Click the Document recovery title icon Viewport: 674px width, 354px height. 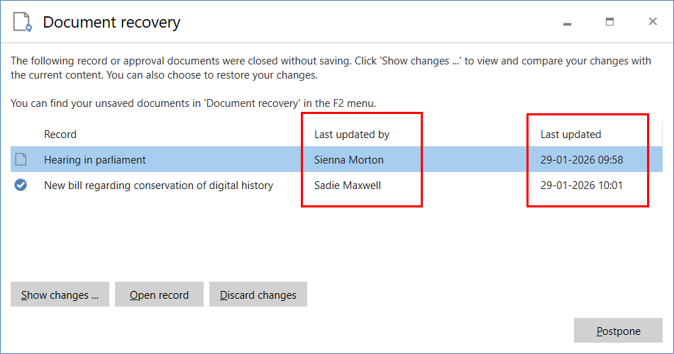tap(23, 22)
